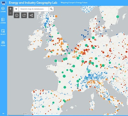Open the Legend panel
The height and width of the screenshot is (116, 128).
pyautogui.click(x=3, y=20)
